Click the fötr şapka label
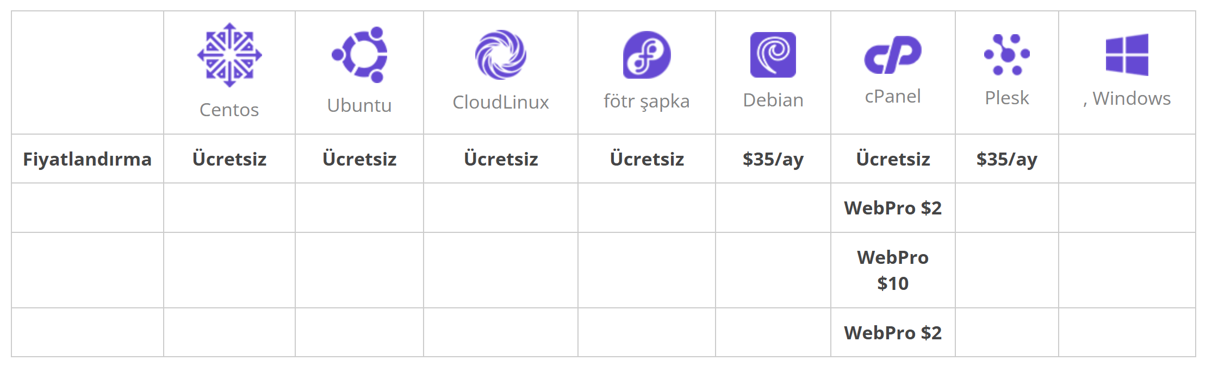Screen dimensions: 1206x367 [646, 102]
